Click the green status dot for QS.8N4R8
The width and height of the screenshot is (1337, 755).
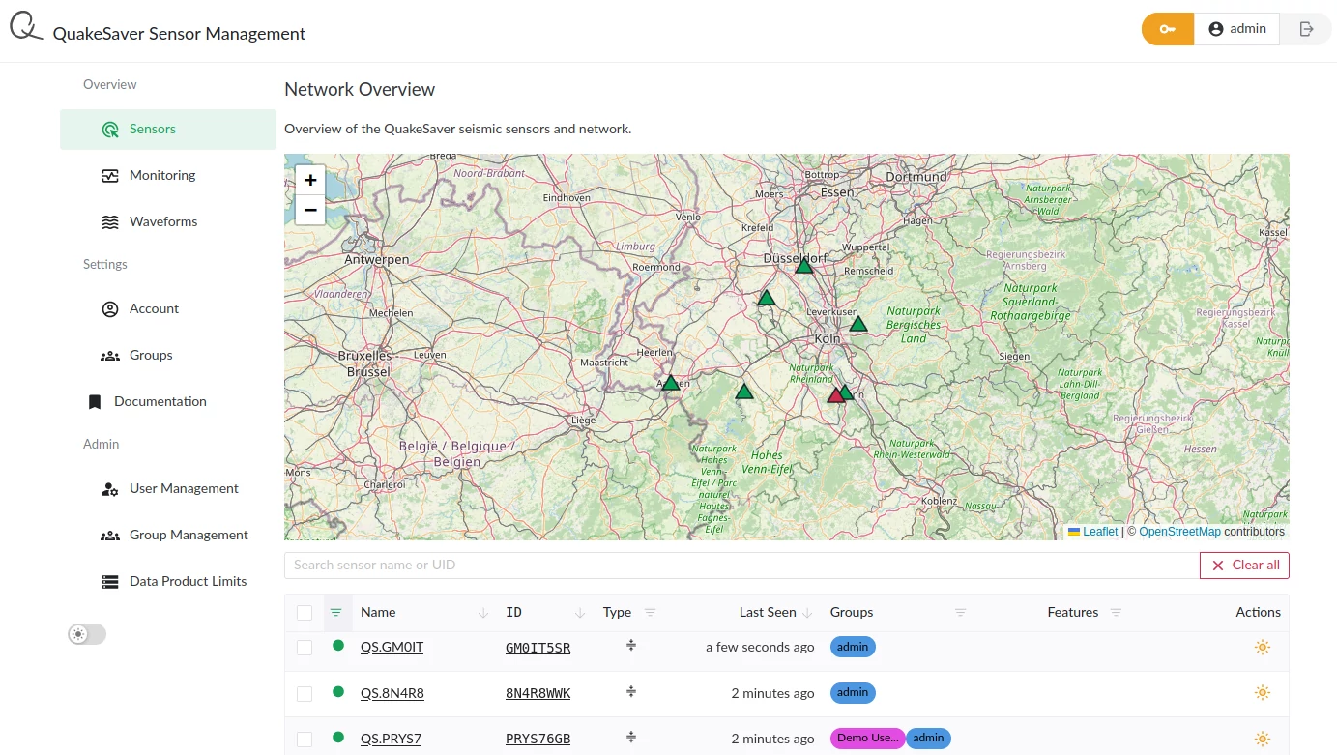click(338, 691)
